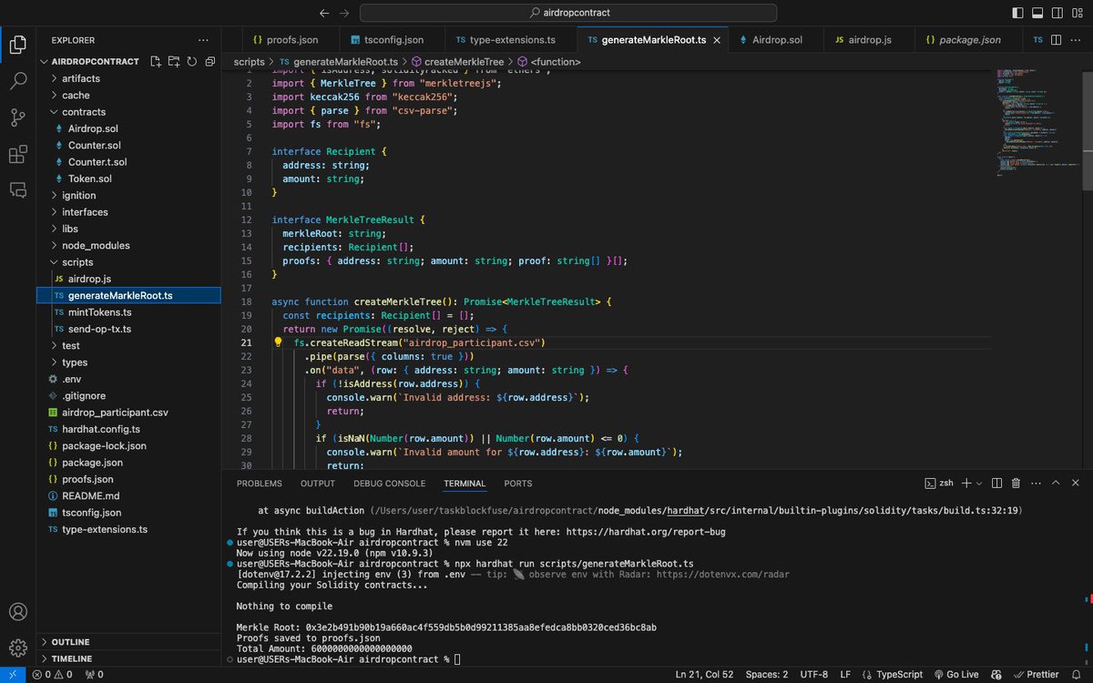Click the lightbulb code action on line 21
Image resolution: width=1093 pixels, height=683 pixels.
click(279, 342)
